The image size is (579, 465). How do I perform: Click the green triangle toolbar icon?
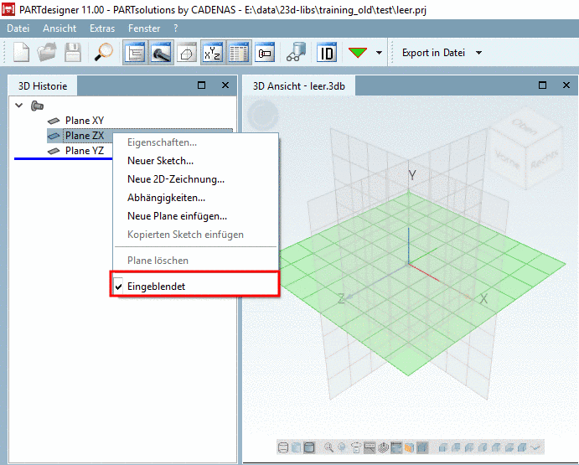(x=358, y=53)
